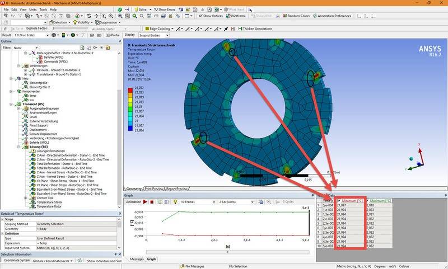
Task: Open the View menu
Action: (23, 10)
